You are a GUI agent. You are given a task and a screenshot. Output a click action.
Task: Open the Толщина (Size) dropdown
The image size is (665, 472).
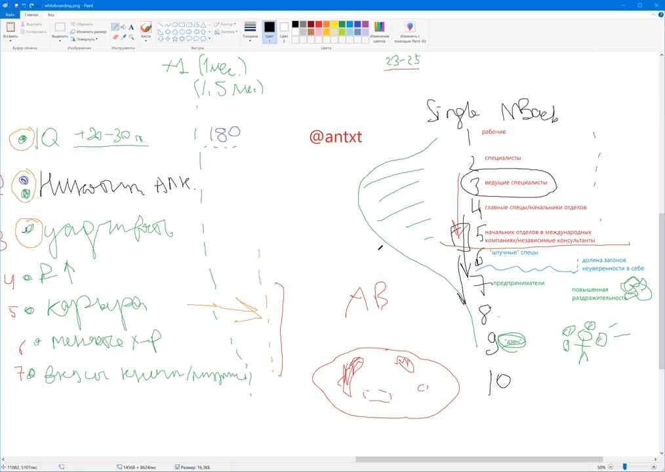251,32
